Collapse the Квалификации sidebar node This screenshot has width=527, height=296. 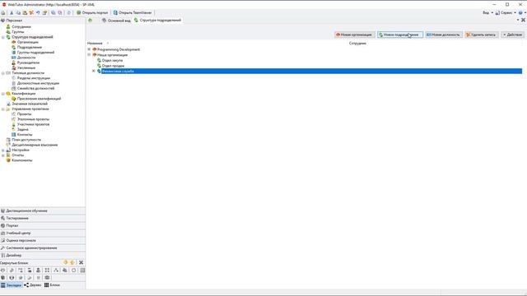[x=3, y=94]
